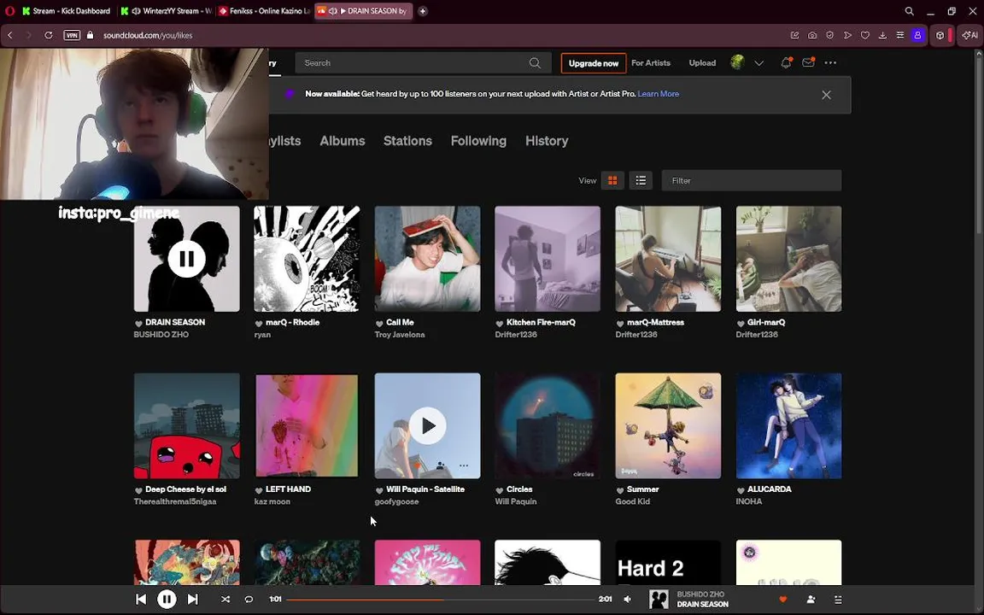Open more options on Will Paquin - Satellite

pyautogui.click(x=464, y=466)
